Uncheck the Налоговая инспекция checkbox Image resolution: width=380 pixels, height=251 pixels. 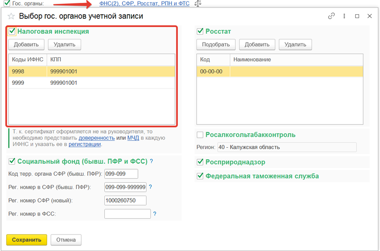tap(12, 32)
